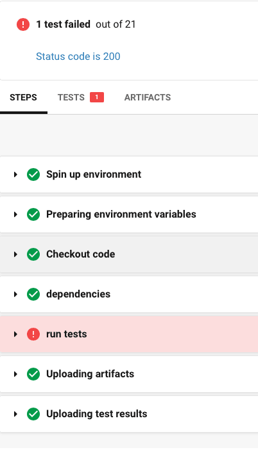Open the ARTIFACTS tab
The image size is (258, 452).
coord(148,97)
